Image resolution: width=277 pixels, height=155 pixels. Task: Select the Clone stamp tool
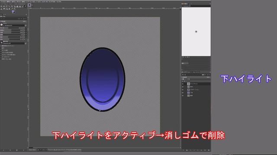pyautogui.click(x=1, y=9)
